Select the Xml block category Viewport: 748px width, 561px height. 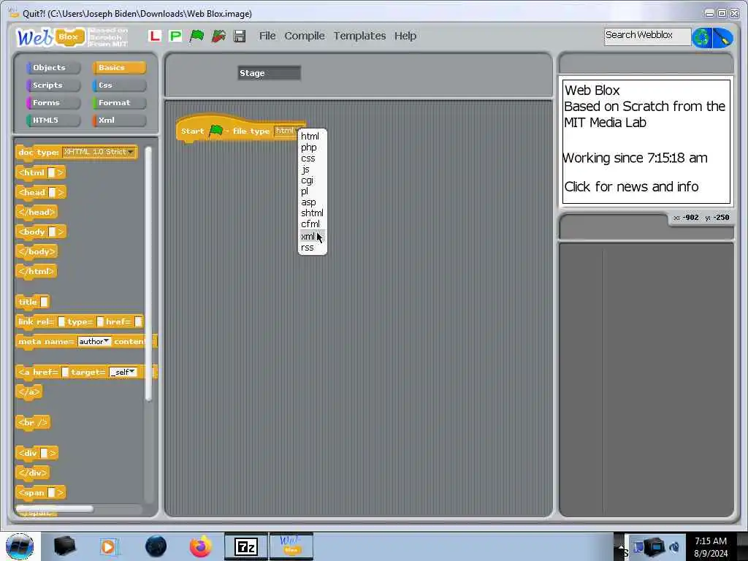(x=119, y=121)
